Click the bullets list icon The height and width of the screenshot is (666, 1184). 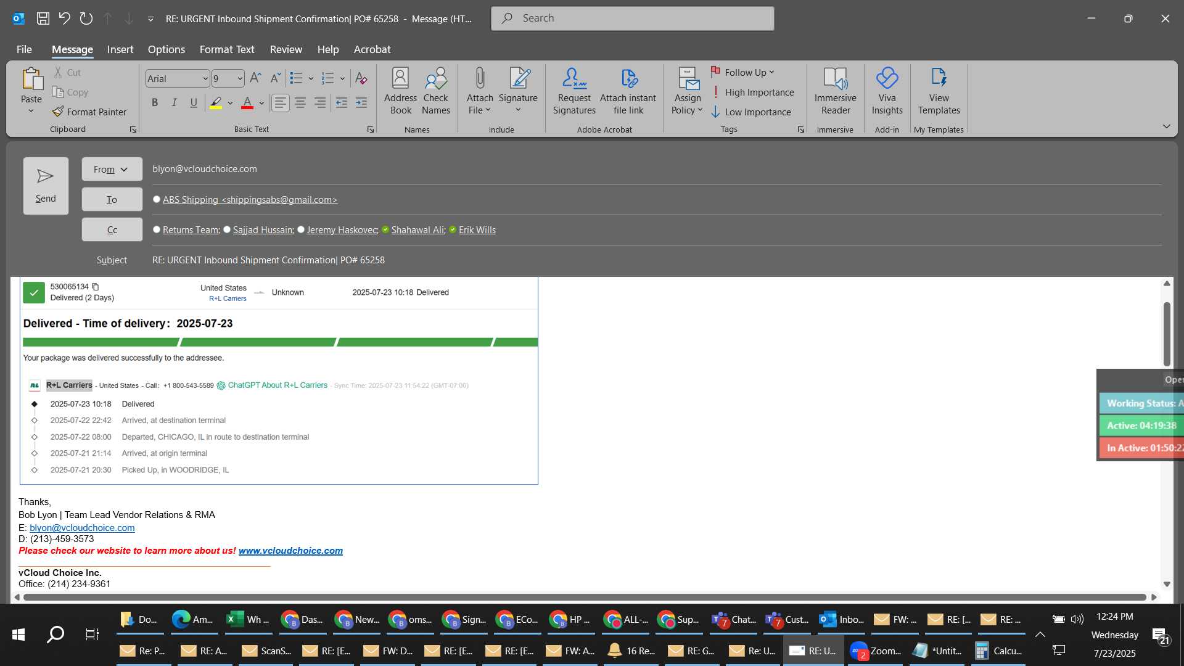297,78
